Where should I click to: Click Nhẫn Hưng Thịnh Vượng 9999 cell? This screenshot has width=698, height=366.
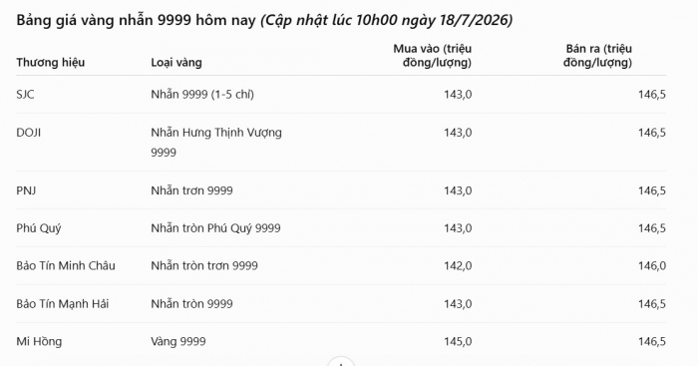click(216, 143)
